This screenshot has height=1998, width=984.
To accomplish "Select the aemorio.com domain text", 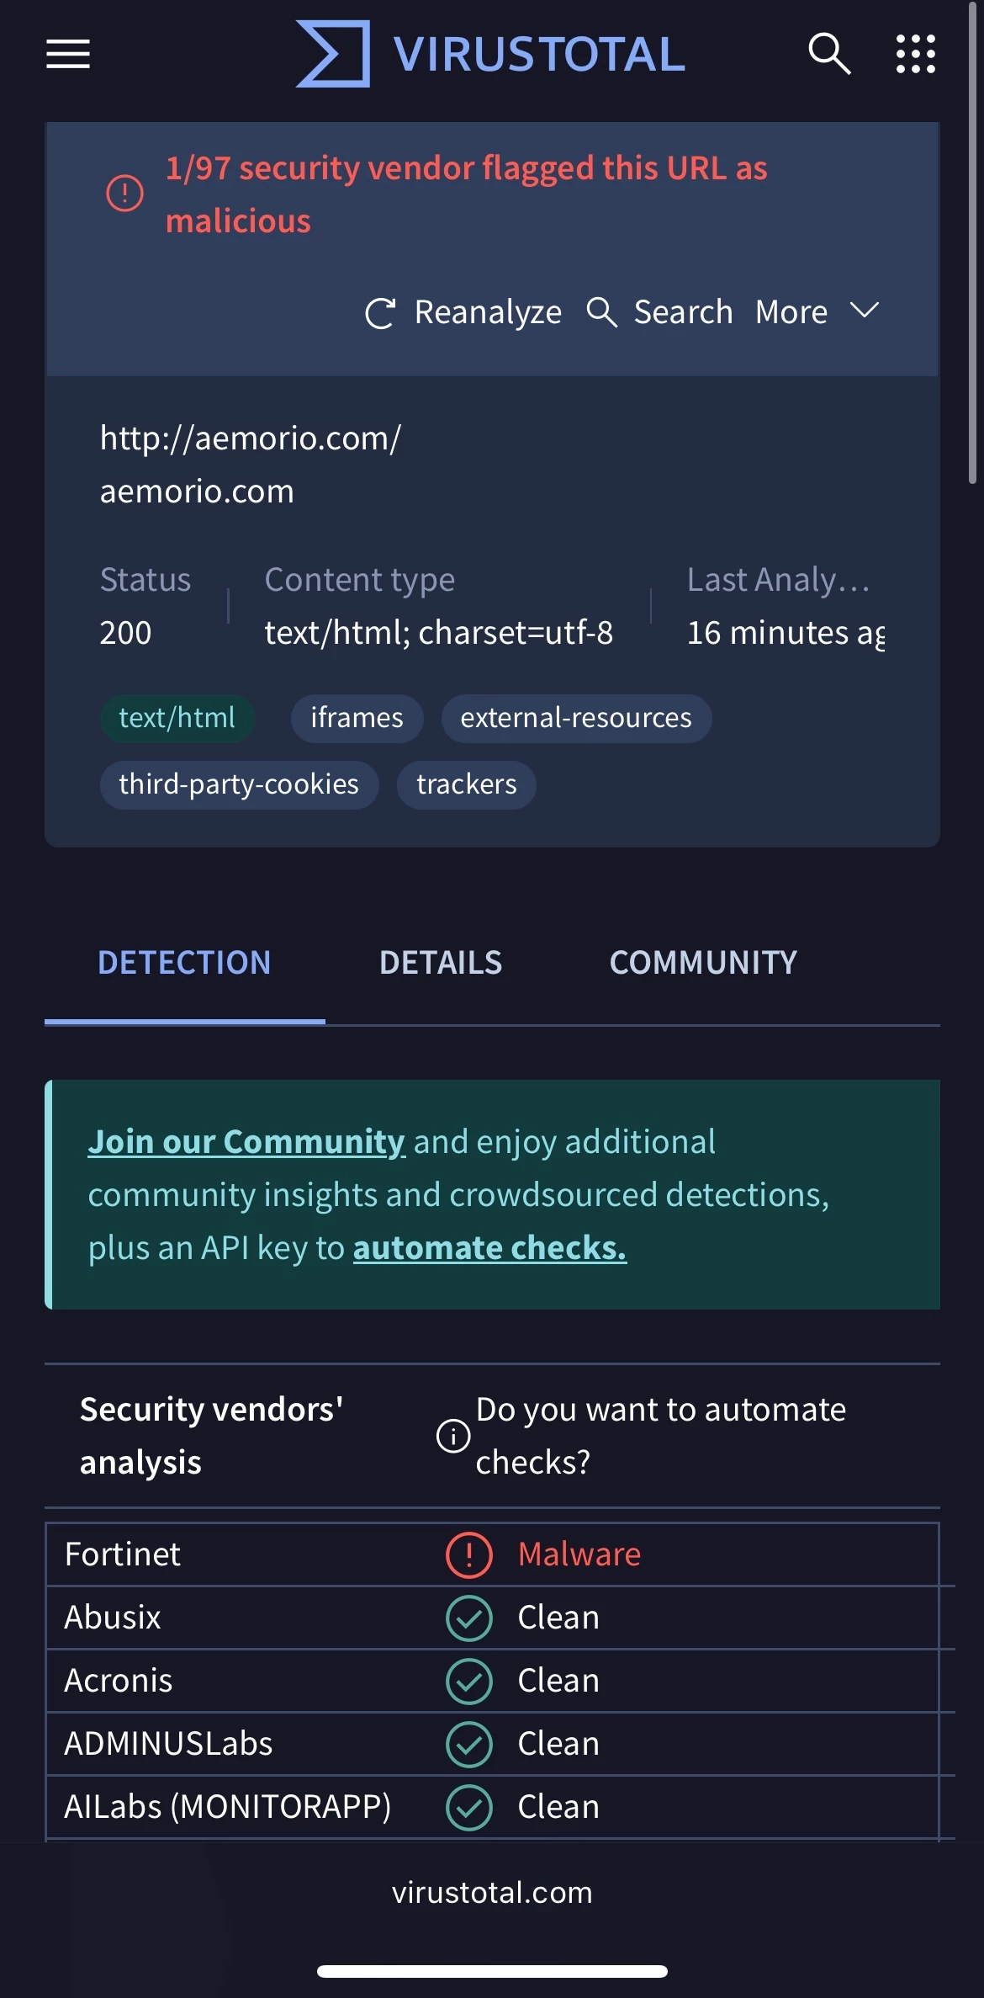I will coord(197,491).
